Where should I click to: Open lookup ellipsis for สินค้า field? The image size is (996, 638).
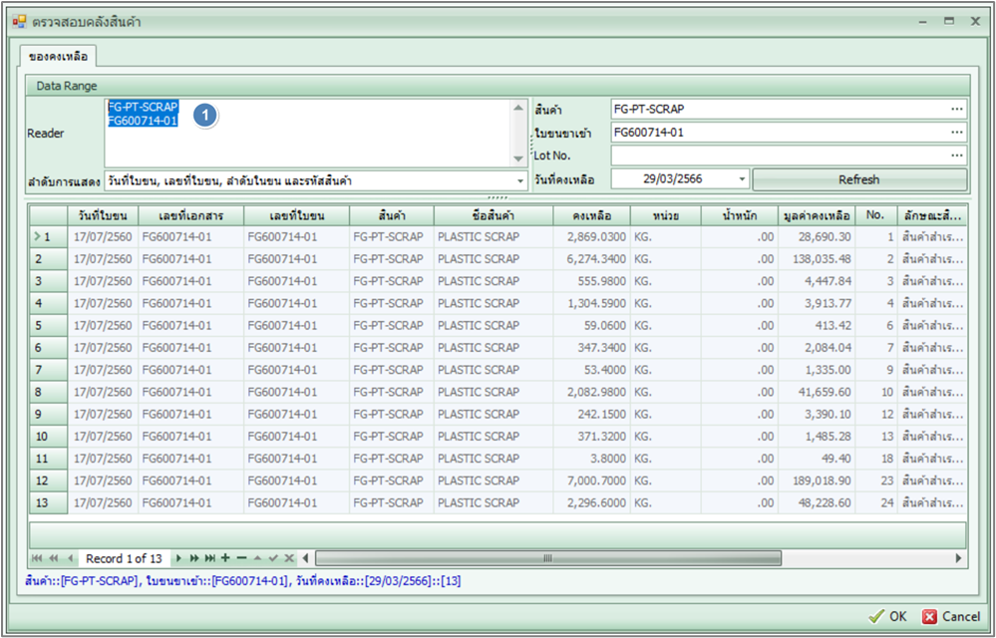(957, 109)
